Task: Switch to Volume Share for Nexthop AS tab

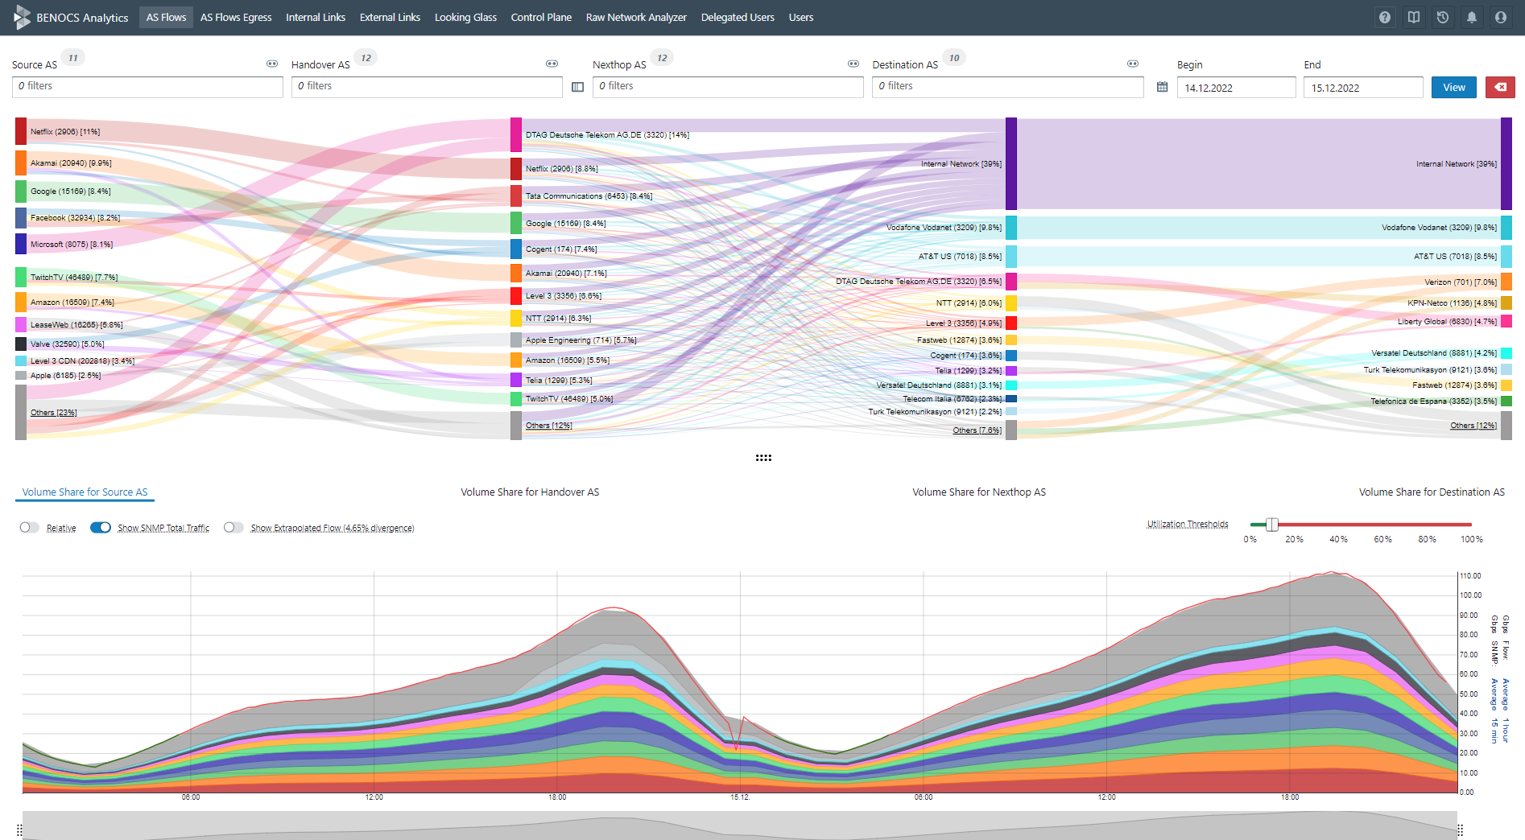Action: (978, 492)
